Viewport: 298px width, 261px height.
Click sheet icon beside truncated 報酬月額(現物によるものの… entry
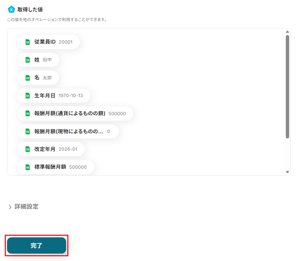tap(27, 131)
